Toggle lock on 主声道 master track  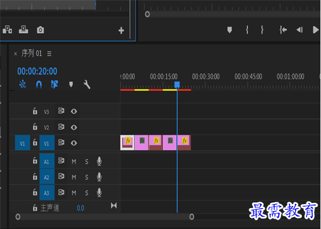(x=35, y=208)
